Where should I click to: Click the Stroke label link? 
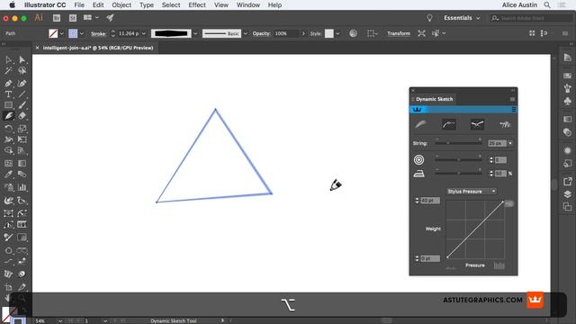click(98, 34)
